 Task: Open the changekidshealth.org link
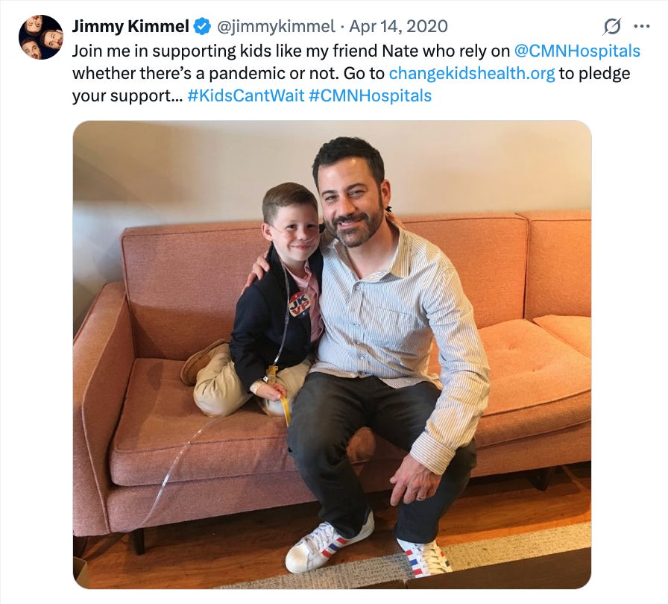(472, 73)
